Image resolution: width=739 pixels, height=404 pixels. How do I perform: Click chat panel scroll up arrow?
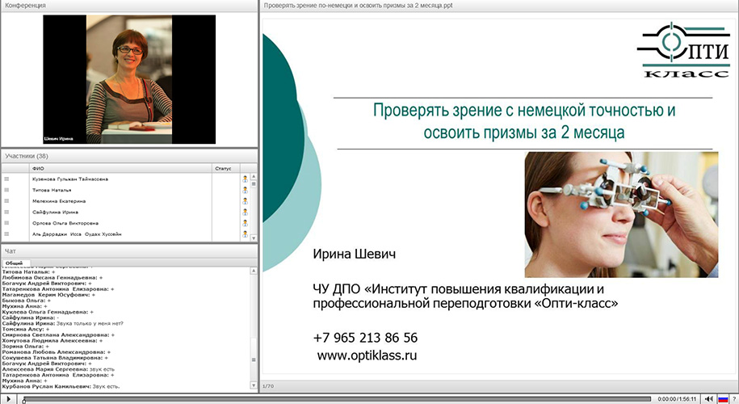tap(254, 271)
